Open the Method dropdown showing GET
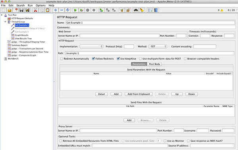 158,47
